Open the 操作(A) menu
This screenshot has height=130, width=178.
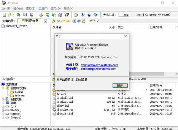click(18, 9)
